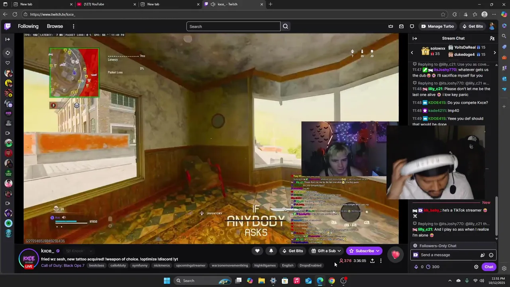Open followed heart icon in sidebar

pyautogui.click(x=8, y=63)
